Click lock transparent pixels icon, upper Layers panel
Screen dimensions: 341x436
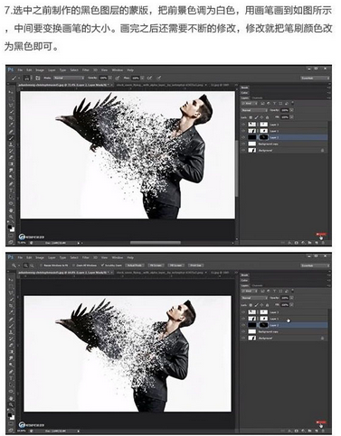251,117
